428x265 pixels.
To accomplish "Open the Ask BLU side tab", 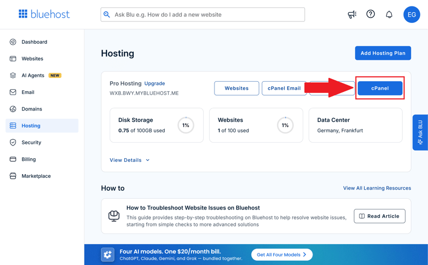I will point(420,132).
